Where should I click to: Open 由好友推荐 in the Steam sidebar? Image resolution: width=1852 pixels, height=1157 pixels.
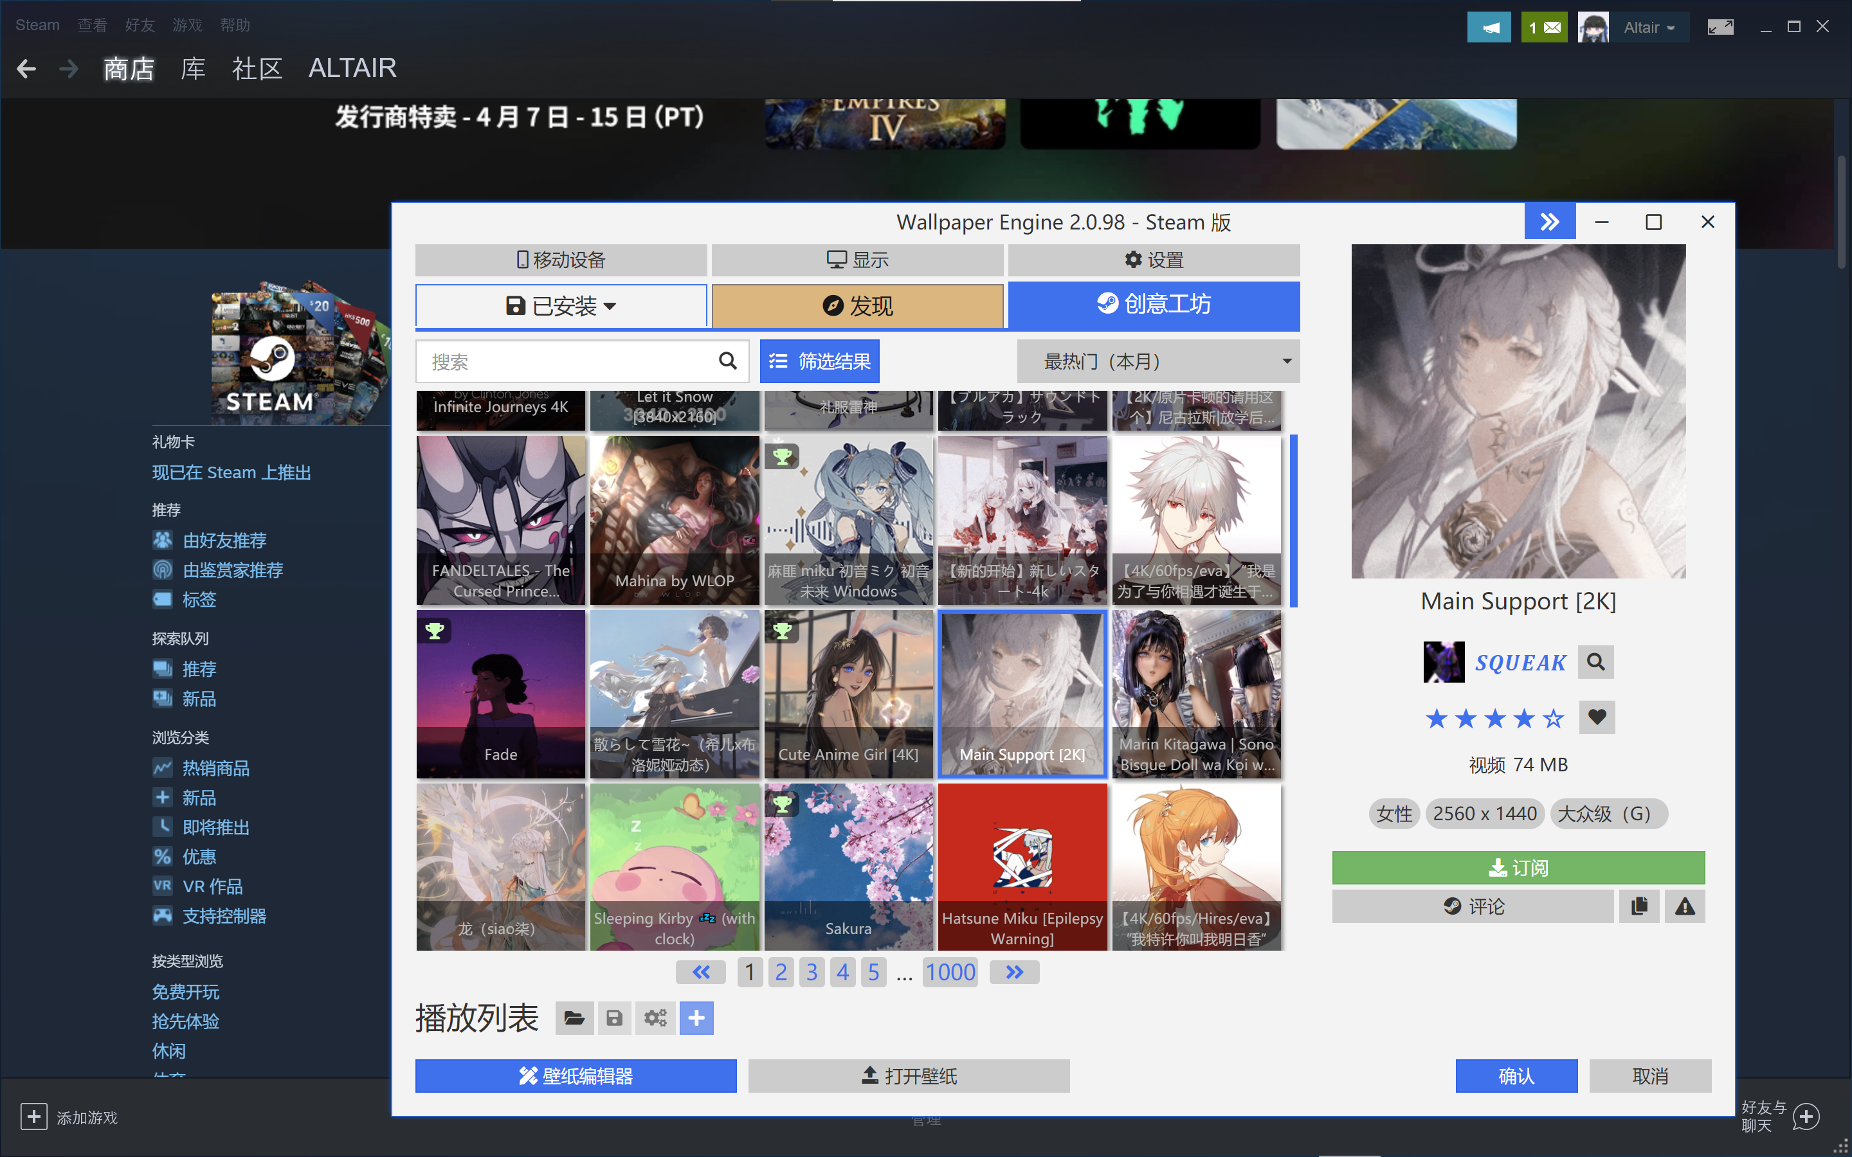click(x=224, y=541)
